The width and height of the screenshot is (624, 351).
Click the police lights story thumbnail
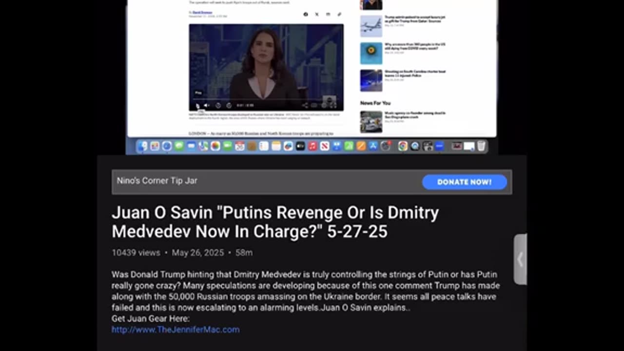pos(371,80)
